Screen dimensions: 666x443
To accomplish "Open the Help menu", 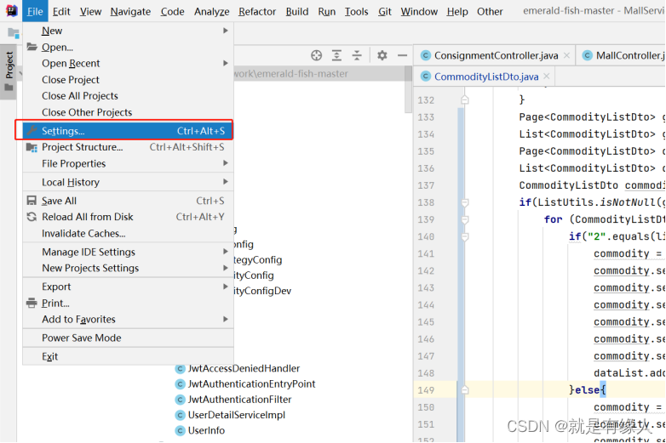I will (457, 11).
